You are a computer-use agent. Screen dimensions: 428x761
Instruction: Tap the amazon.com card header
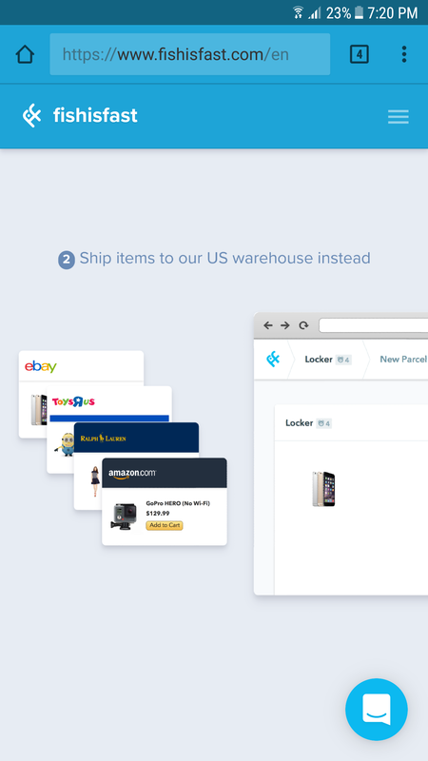click(x=164, y=473)
